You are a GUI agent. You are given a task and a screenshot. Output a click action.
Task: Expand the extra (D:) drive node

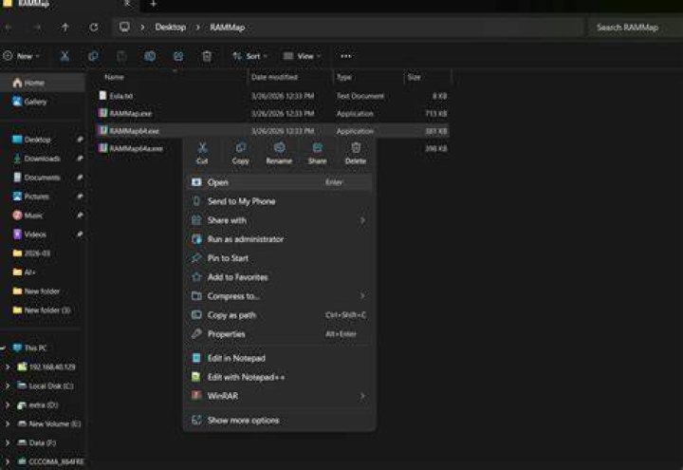pyautogui.click(x=8, y=405)
